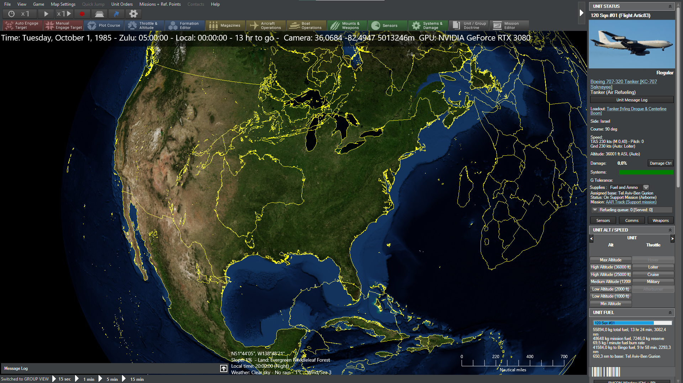Collapse the Unit Alt / Speed panel
Viewport: 683px width, 383px height.
point(670,230)
